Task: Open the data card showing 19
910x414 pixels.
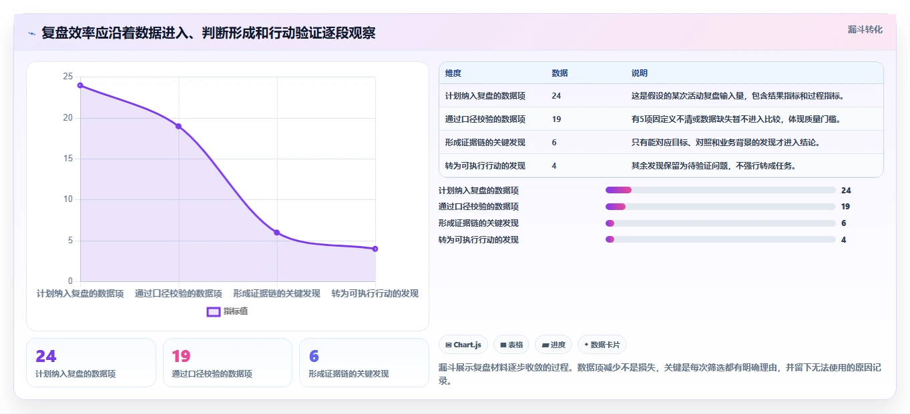Action: point(228,363)
